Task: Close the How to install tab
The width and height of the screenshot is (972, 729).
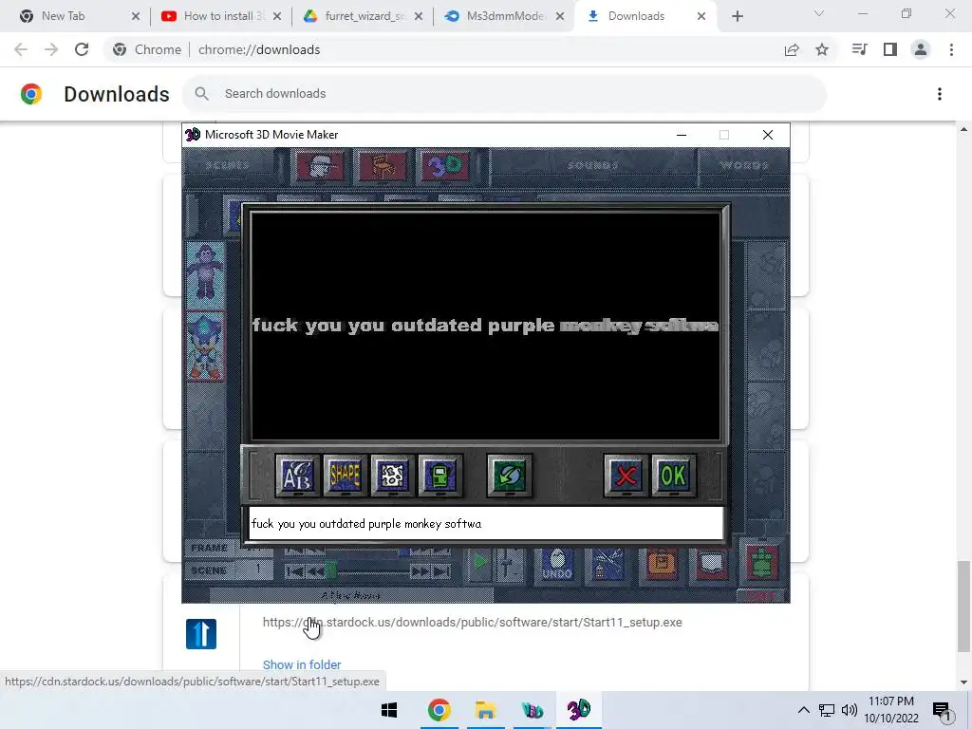Action: [277, 16]
